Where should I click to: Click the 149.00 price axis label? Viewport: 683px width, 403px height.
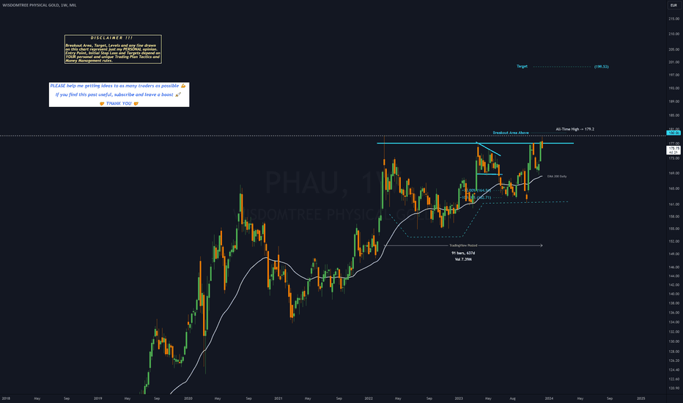point(674,254)
